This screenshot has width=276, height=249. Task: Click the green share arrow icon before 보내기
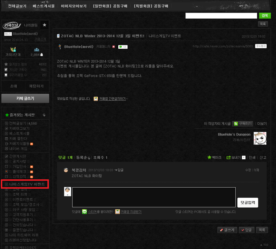228,157
